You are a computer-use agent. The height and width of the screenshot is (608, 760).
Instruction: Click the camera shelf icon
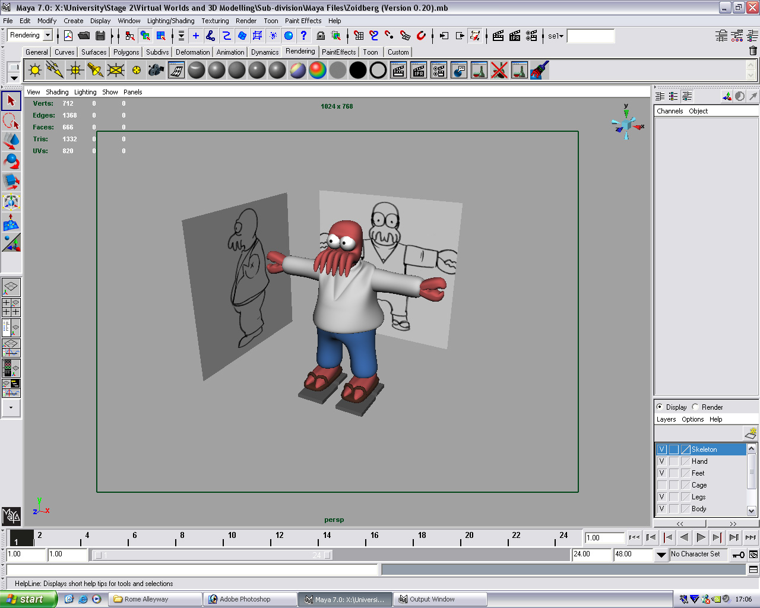[x=156, y=70]
